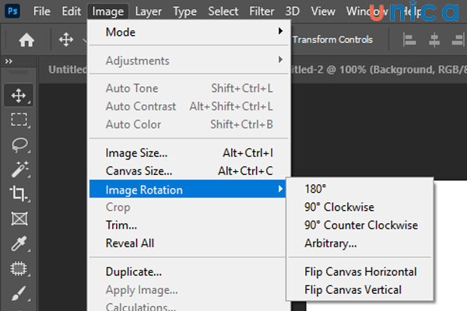Click Canvas Size menu entry
This screenshot has width=467, height=311.
[139, 171]
